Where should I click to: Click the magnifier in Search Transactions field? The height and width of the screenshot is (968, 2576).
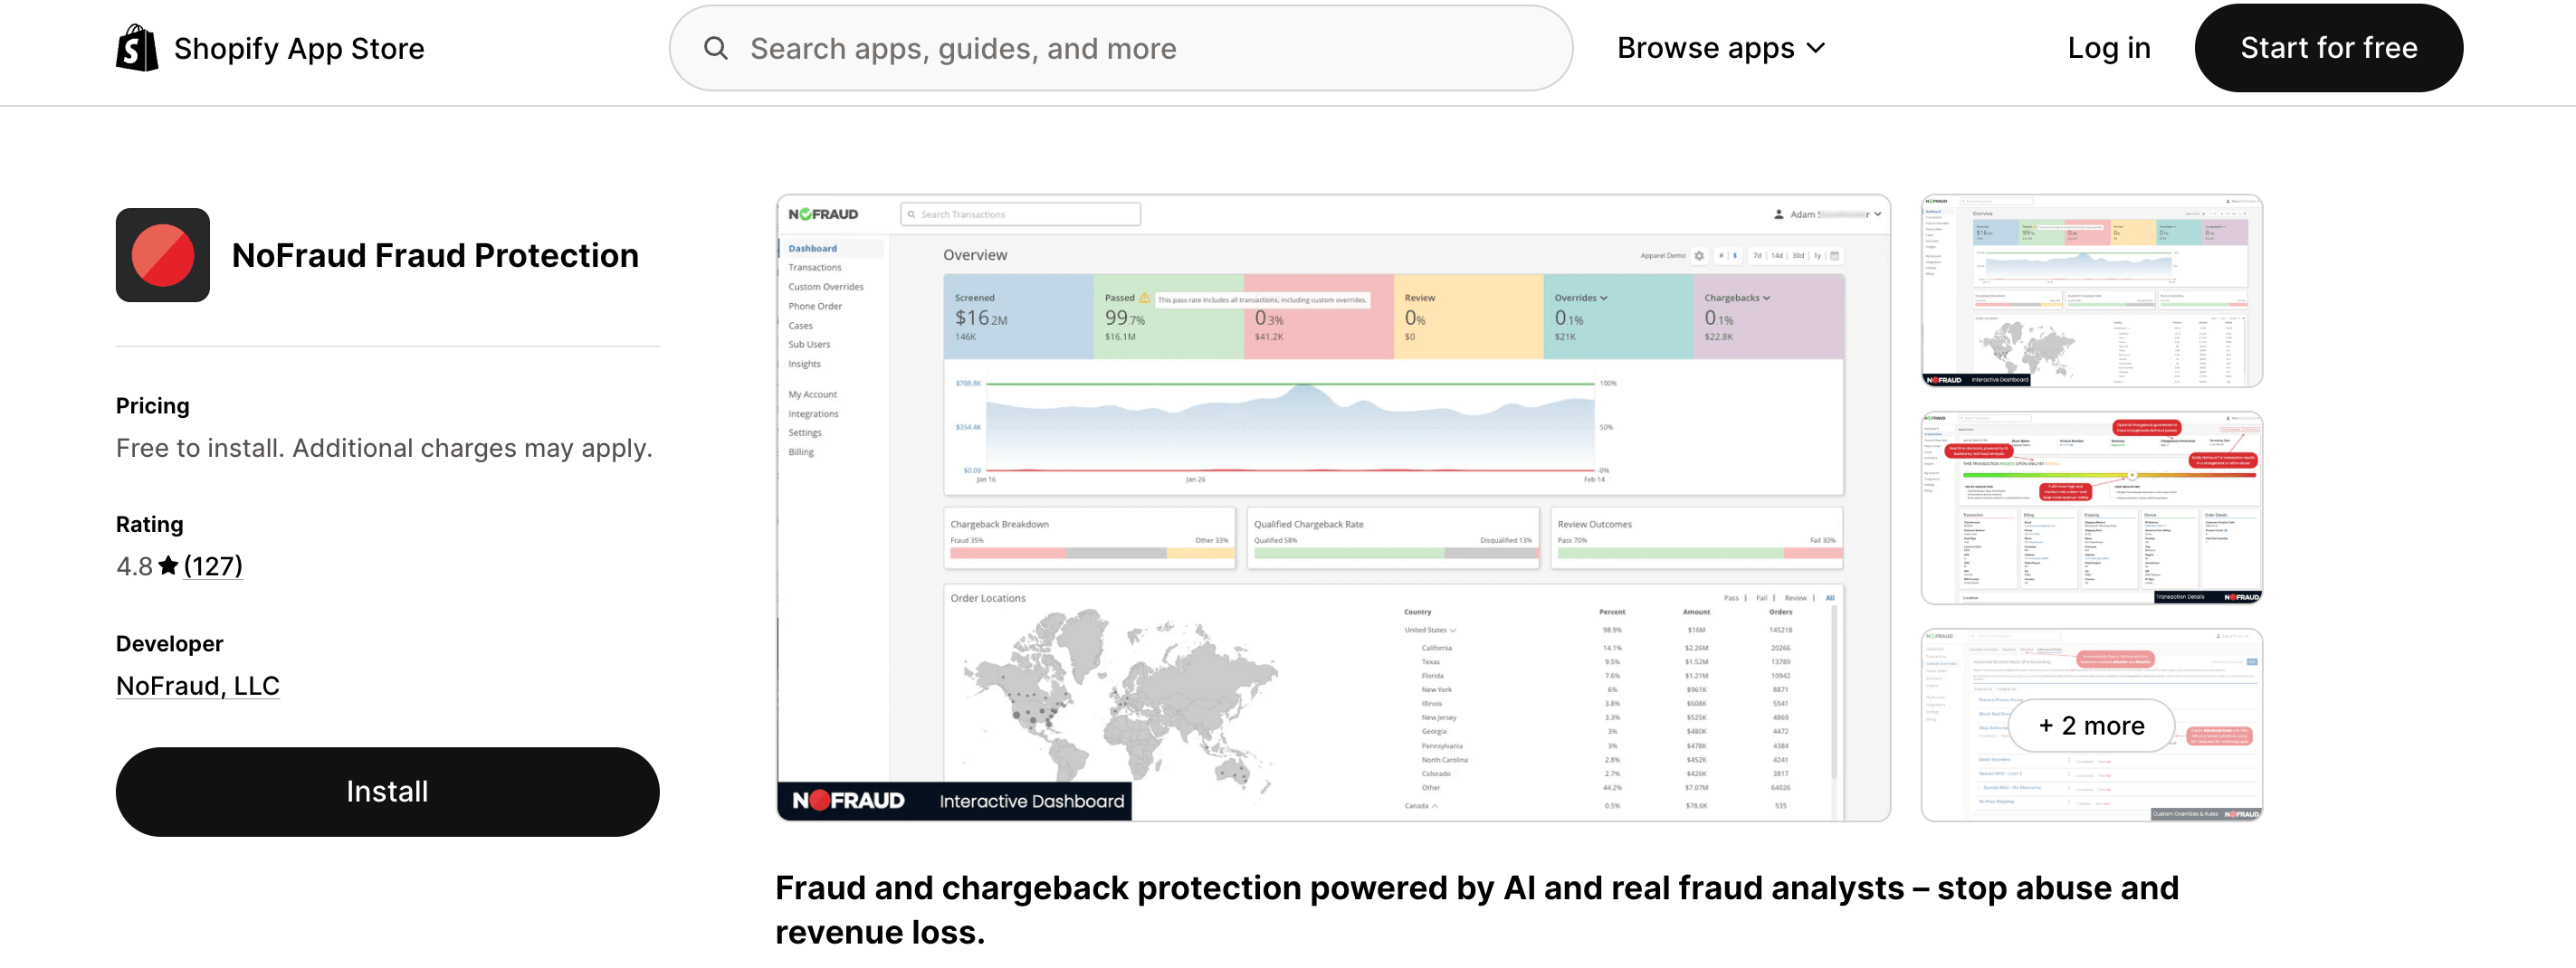[x=912, y=214]
